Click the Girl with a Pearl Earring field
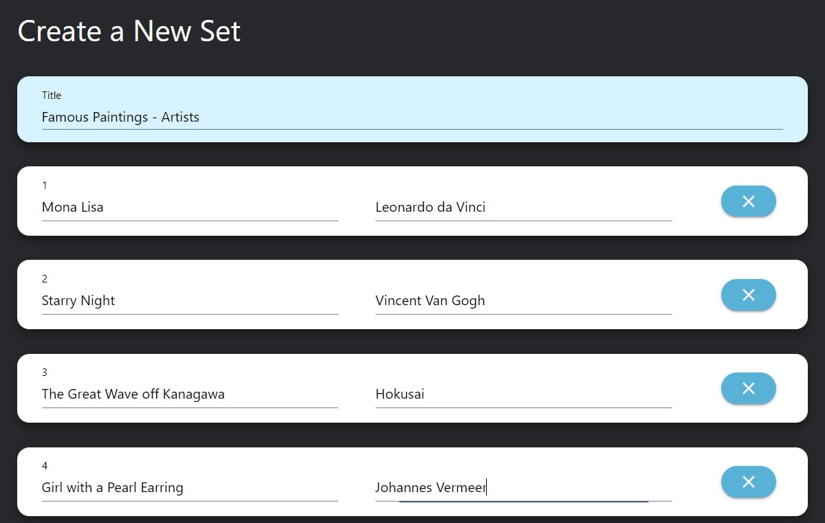Screen dimensions: 825x523 tap(190, 487)
